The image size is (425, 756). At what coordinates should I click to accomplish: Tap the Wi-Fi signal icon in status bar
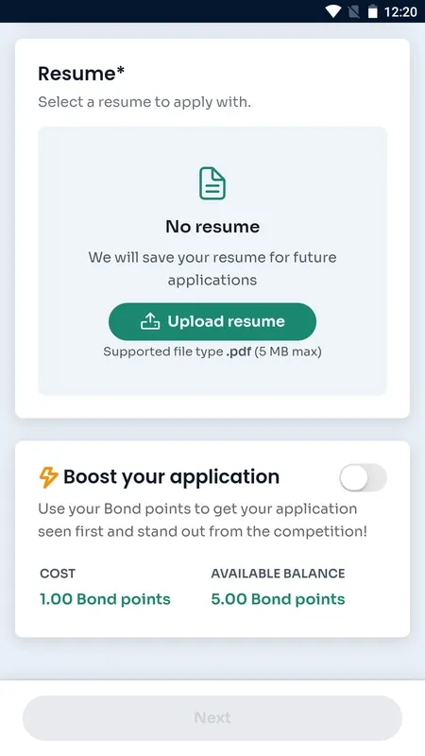click(x=332, y=11)
